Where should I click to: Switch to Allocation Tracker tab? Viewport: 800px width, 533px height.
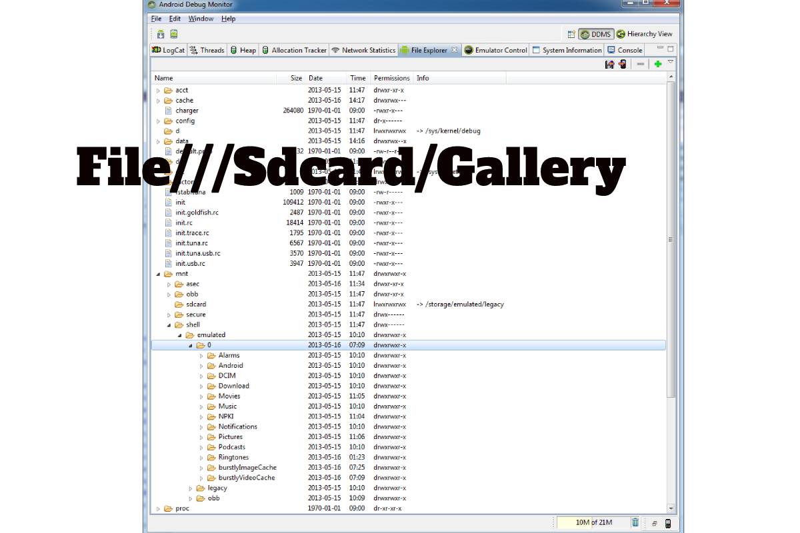pyautogui.click(x=294, y=50)
